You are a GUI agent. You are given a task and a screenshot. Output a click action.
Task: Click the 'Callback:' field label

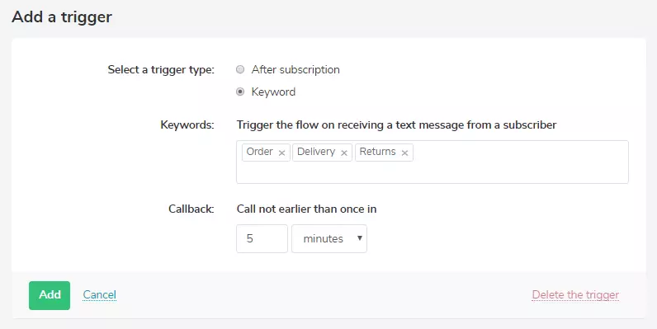point(191,209)
